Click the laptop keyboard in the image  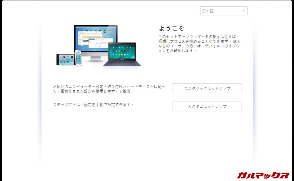click(x=122, y=63)
